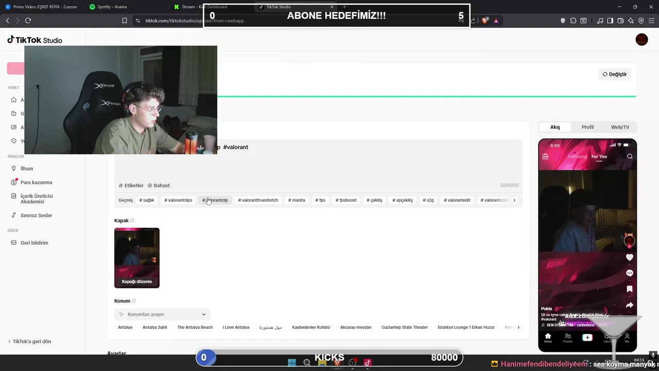Open the browser hamburger menu

(651, 21)
